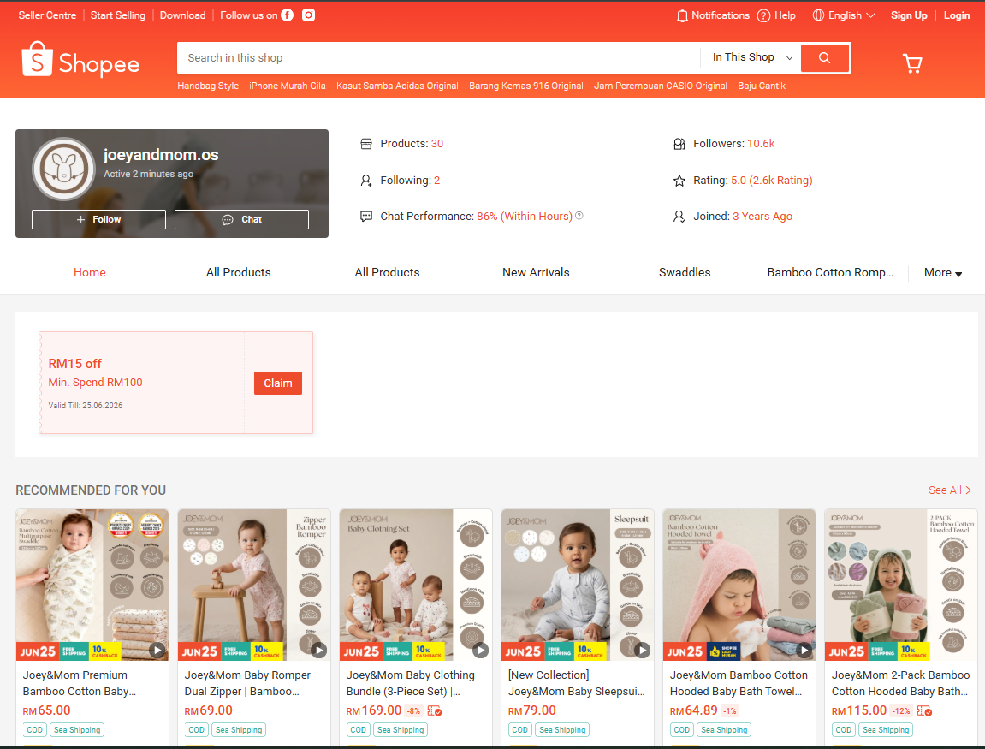This screenshot has height=749, width=985.
Task: Expand the More categories menu
Action: click(x=943, y=273)
